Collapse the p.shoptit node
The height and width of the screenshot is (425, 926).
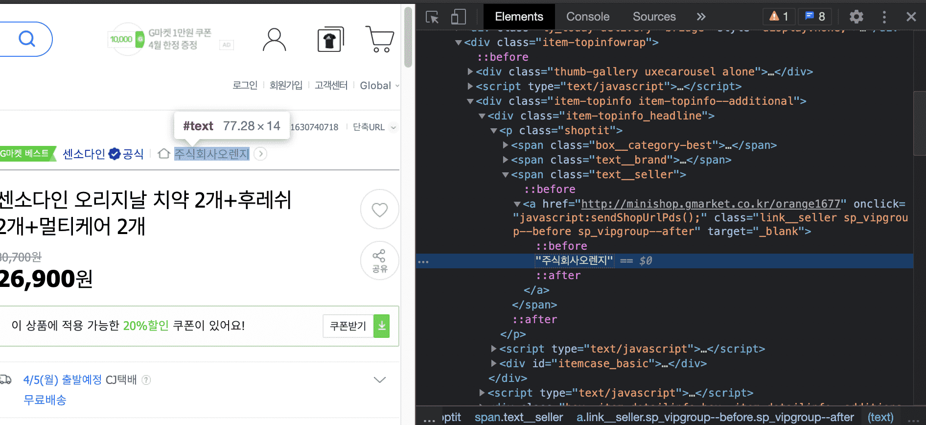point(493,131)
